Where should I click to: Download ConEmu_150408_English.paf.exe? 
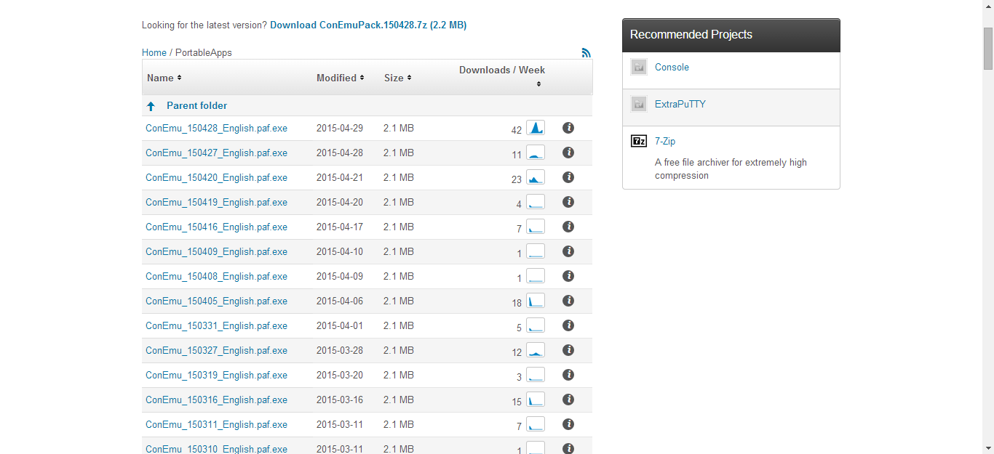tap(216, 277)
